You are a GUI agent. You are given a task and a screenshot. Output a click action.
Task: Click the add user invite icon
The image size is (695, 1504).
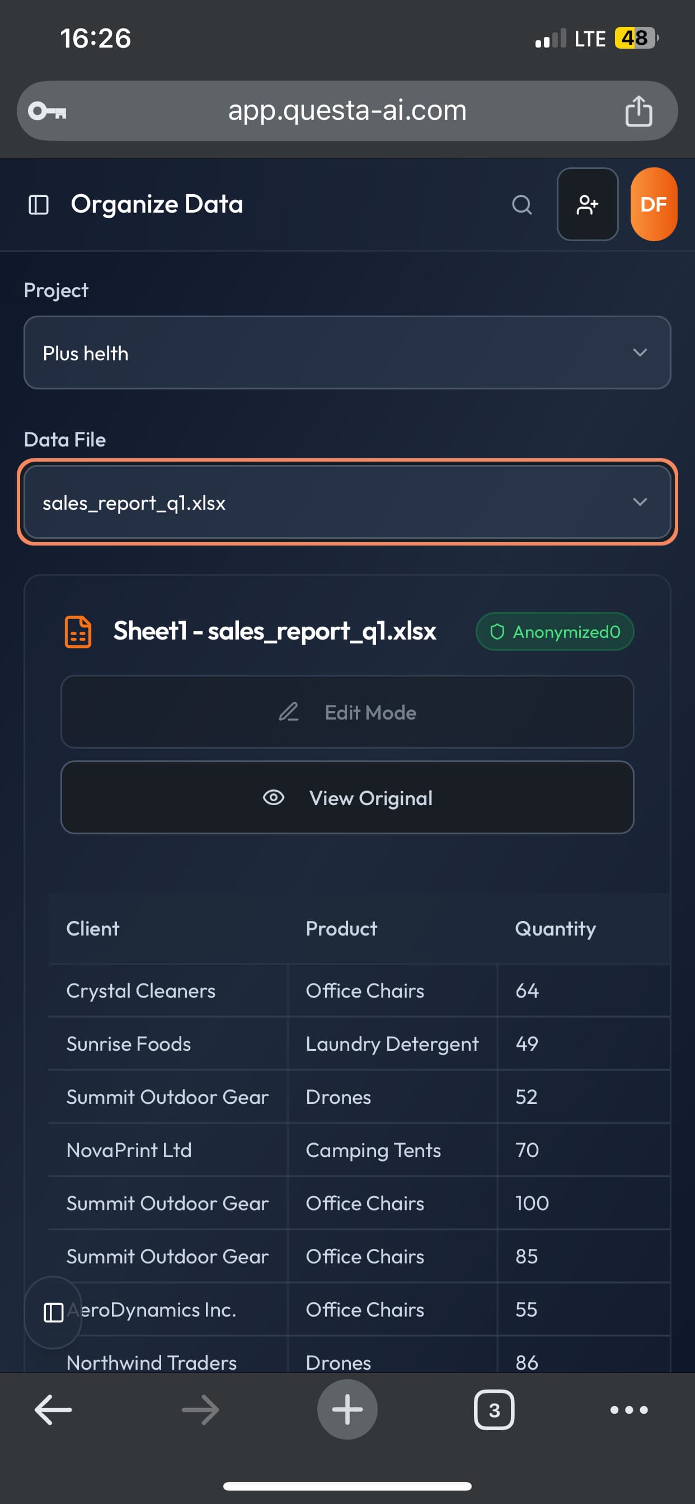(x=587, y=205)
